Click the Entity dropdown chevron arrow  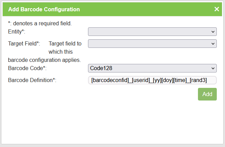(213, 32)
